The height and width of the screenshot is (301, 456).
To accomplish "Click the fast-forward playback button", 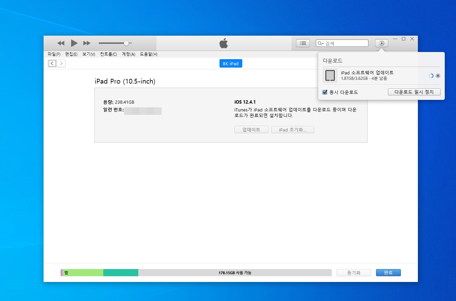I will tap(87, 43).
